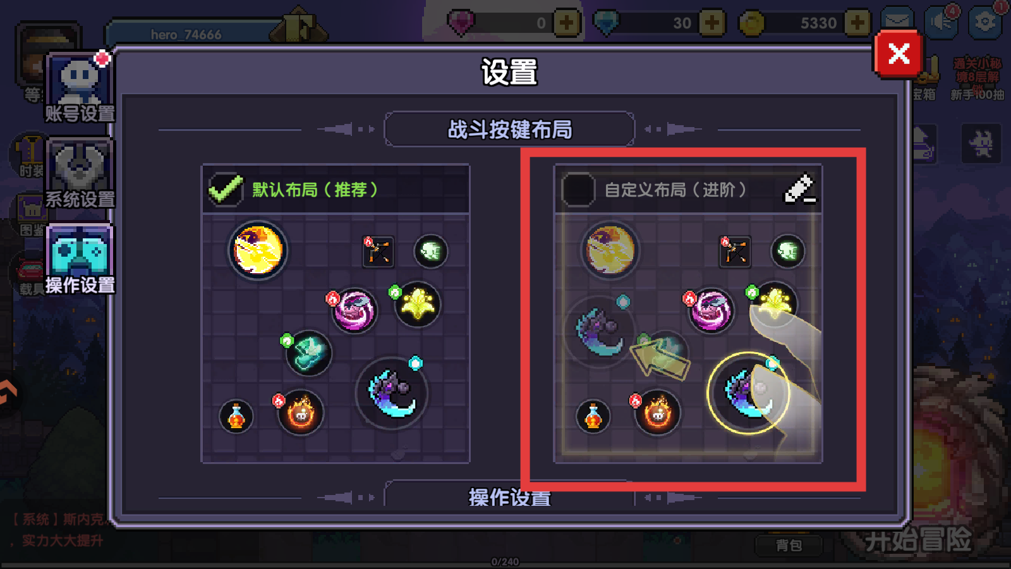Image resolution: width=1011 pixels, height=569 pixels.
Task: Add blue diamonds with the plus button
Action: [x=712, y=23]
